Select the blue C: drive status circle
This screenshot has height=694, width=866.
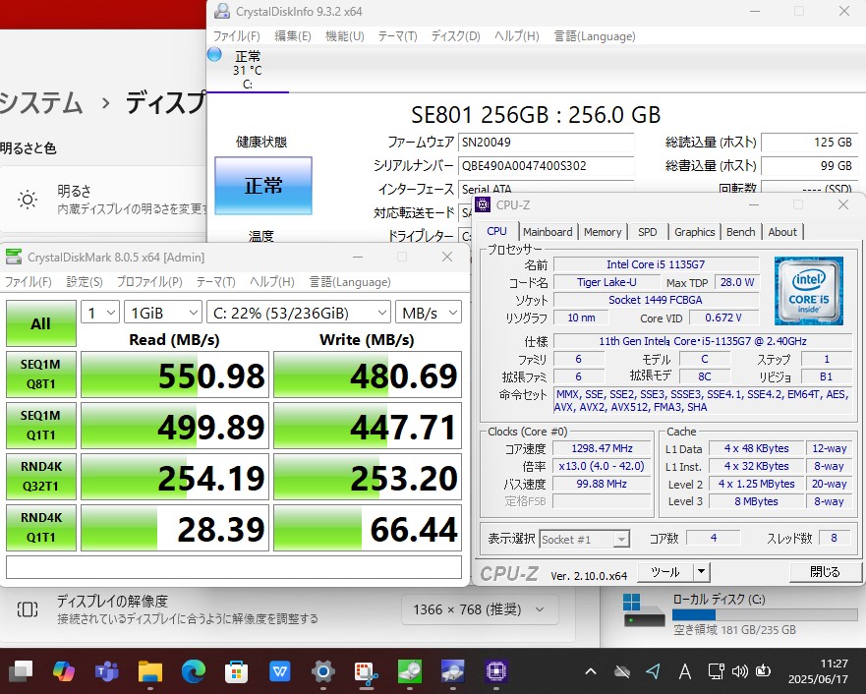(214, 54)
